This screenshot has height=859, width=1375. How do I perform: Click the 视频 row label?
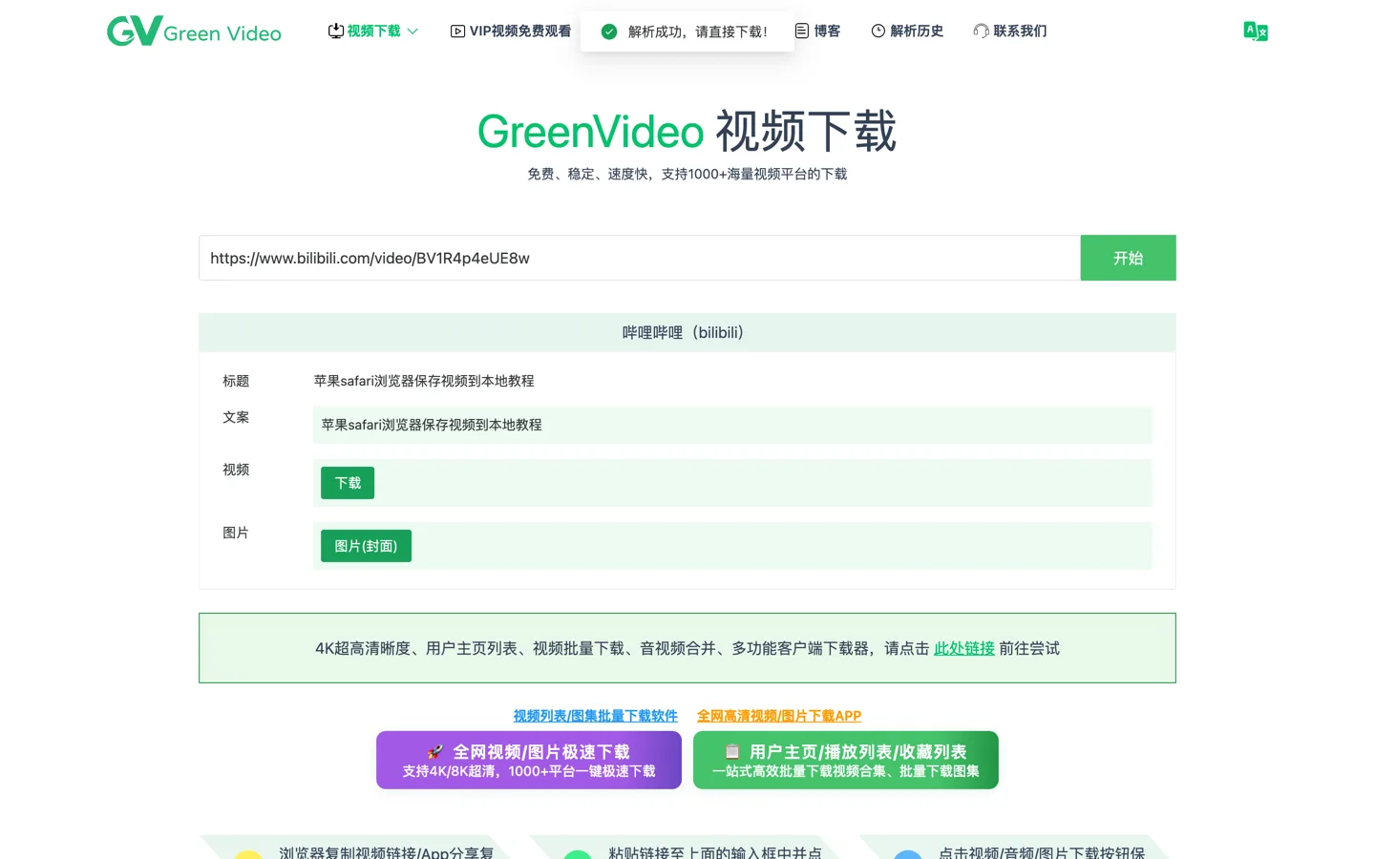(236, 470)
